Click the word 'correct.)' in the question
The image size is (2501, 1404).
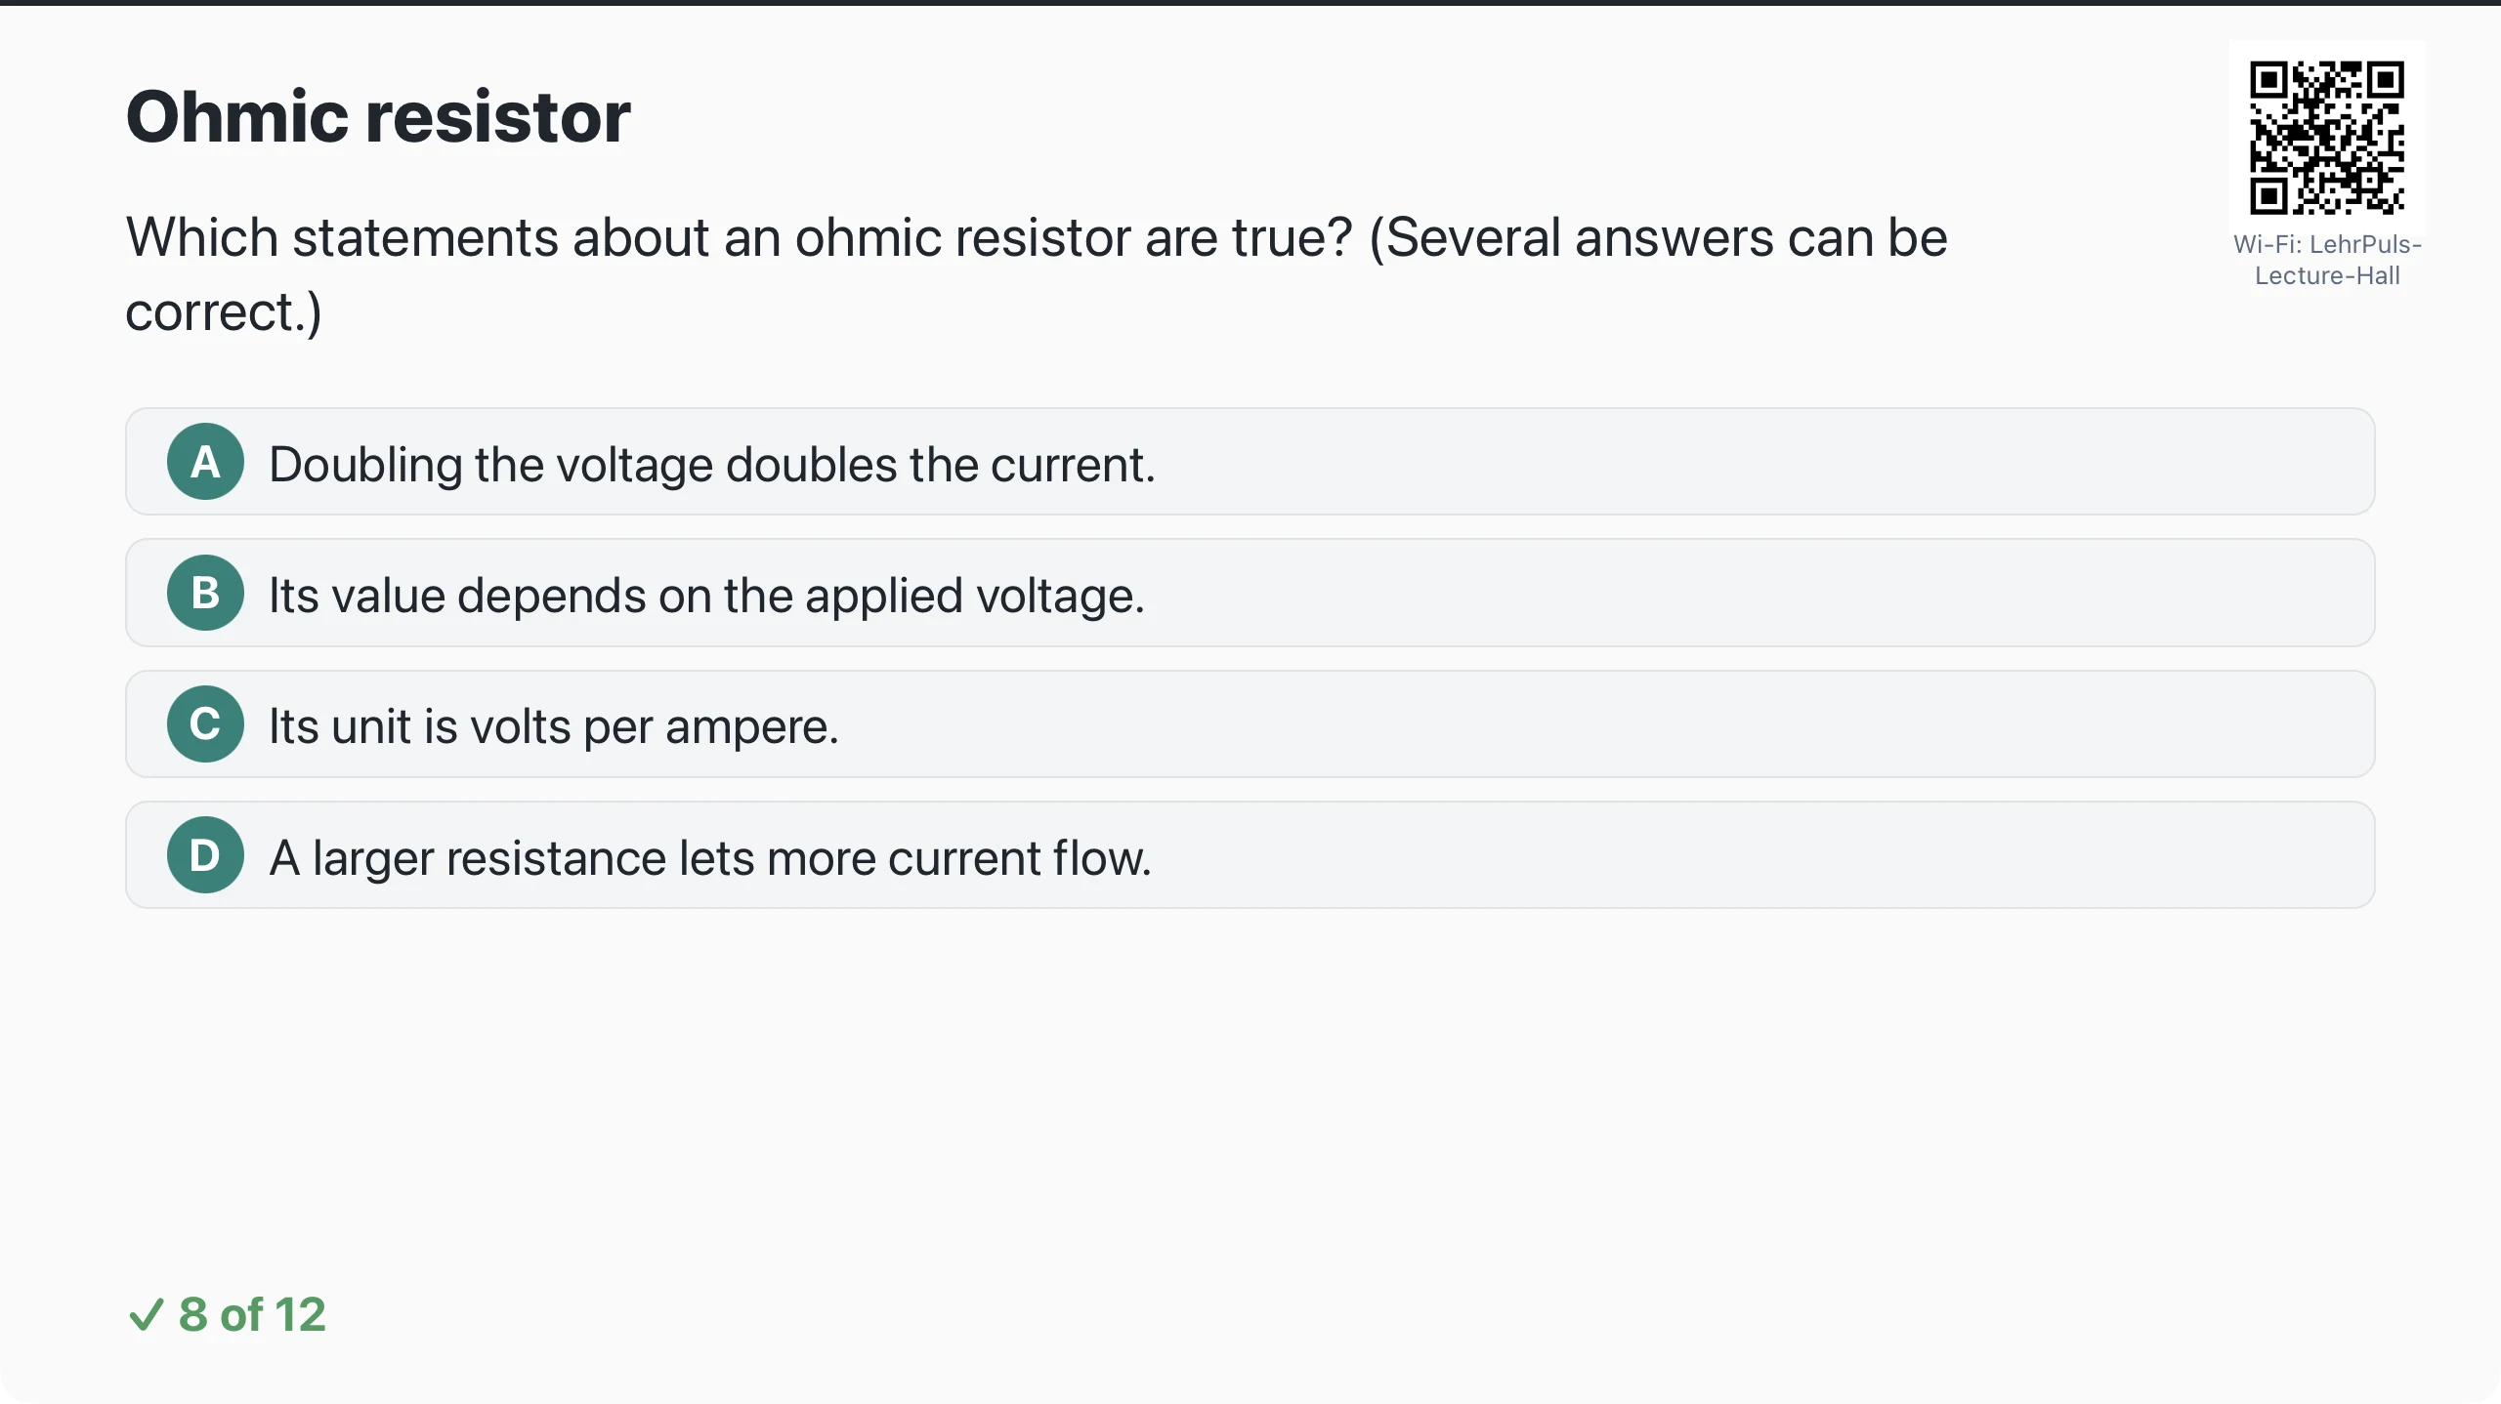(224, 312)
